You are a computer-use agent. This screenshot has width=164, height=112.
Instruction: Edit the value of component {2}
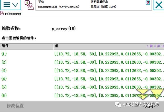(x=109, y=62)
